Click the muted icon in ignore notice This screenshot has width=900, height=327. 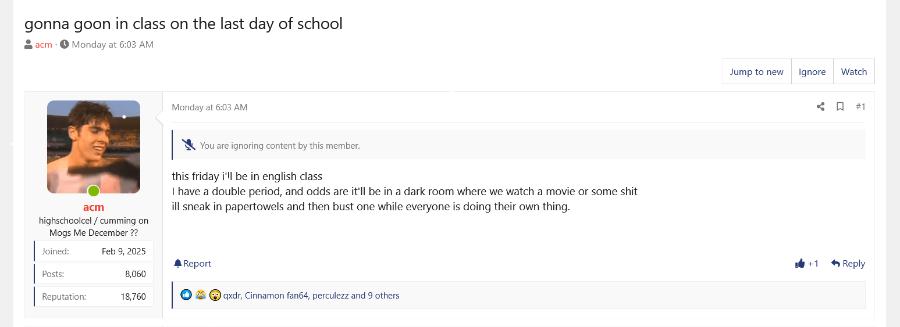[x=188, y=145]
